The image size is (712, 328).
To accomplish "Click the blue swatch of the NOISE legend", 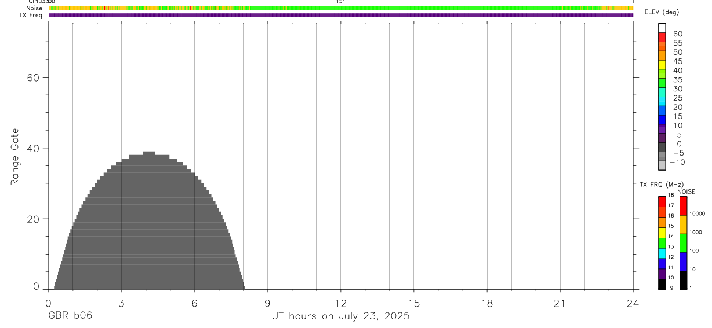I will pos(684,261).
